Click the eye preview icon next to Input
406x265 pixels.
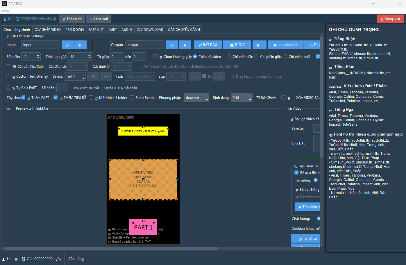pyautogui.click(x=80, y=45)
